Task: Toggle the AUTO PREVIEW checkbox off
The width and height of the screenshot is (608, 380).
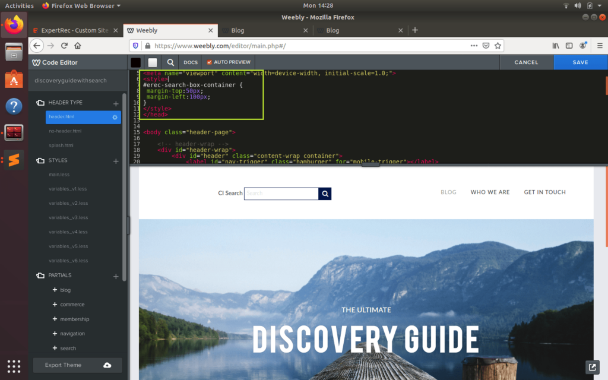Action: [x=210, y=62]
